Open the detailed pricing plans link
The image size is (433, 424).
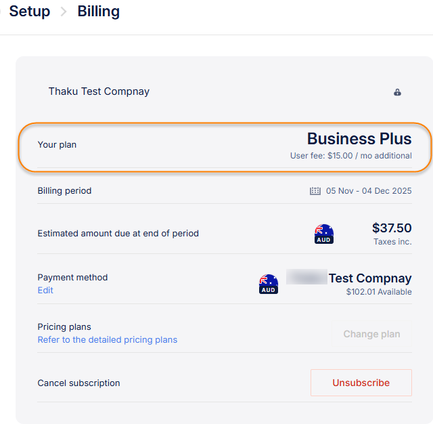(108, 340)
